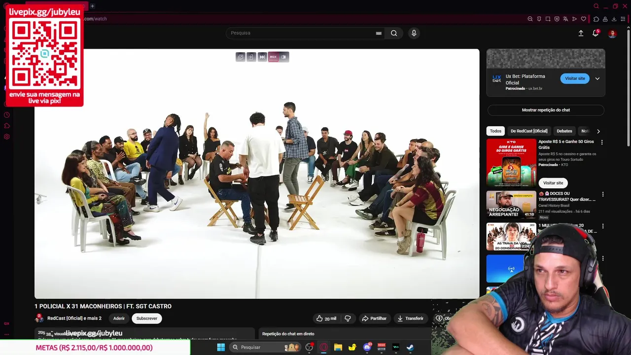
Task: Open Canal History Brasil channel link
Action: (x=554, y=206)
